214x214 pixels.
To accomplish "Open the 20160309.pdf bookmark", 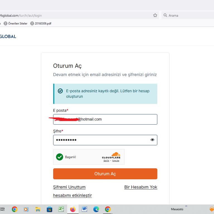I will (41, 23).
